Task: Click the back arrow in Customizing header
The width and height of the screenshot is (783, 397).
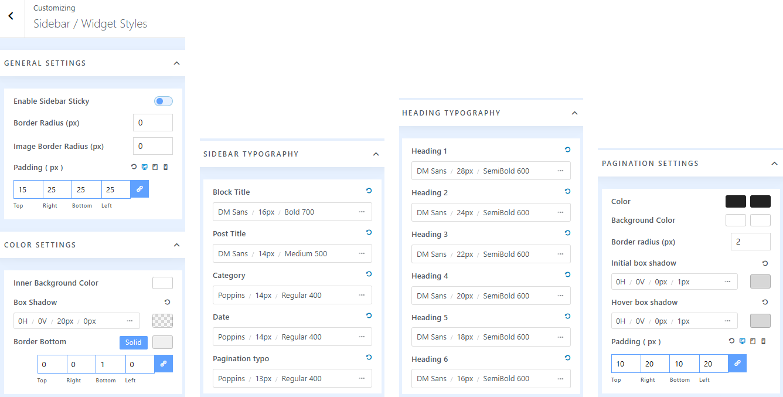Action: tap(11, 16)
